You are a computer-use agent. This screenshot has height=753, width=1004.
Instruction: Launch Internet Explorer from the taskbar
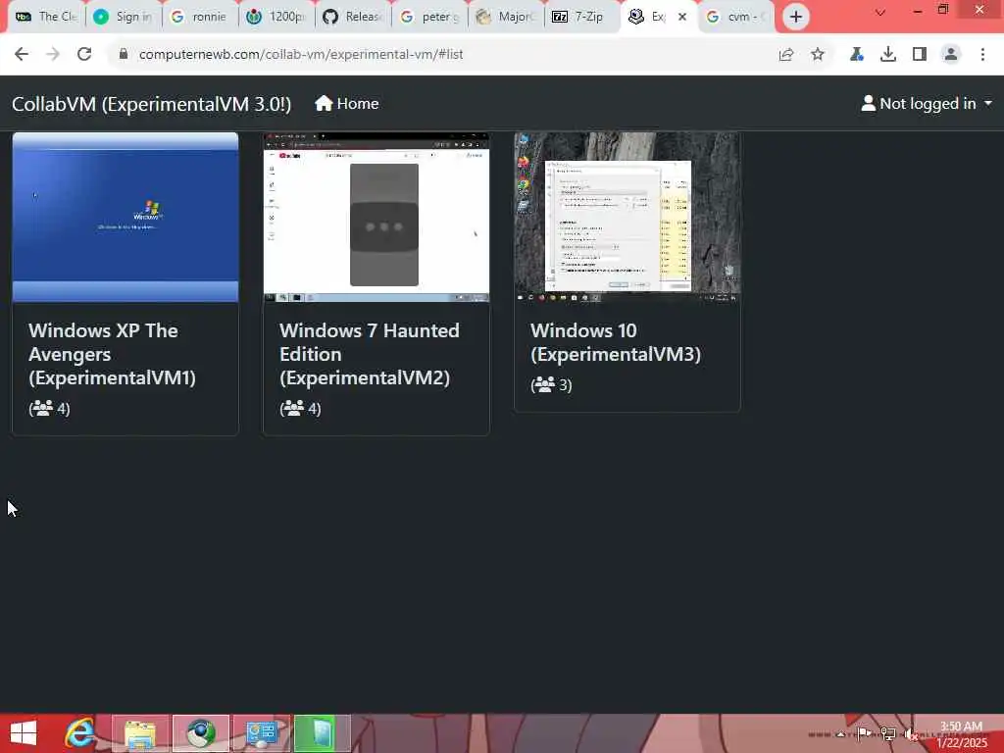[x=80, y=733]
